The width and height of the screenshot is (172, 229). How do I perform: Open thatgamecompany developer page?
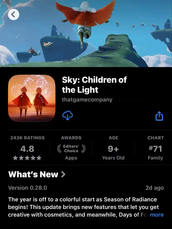87,100
